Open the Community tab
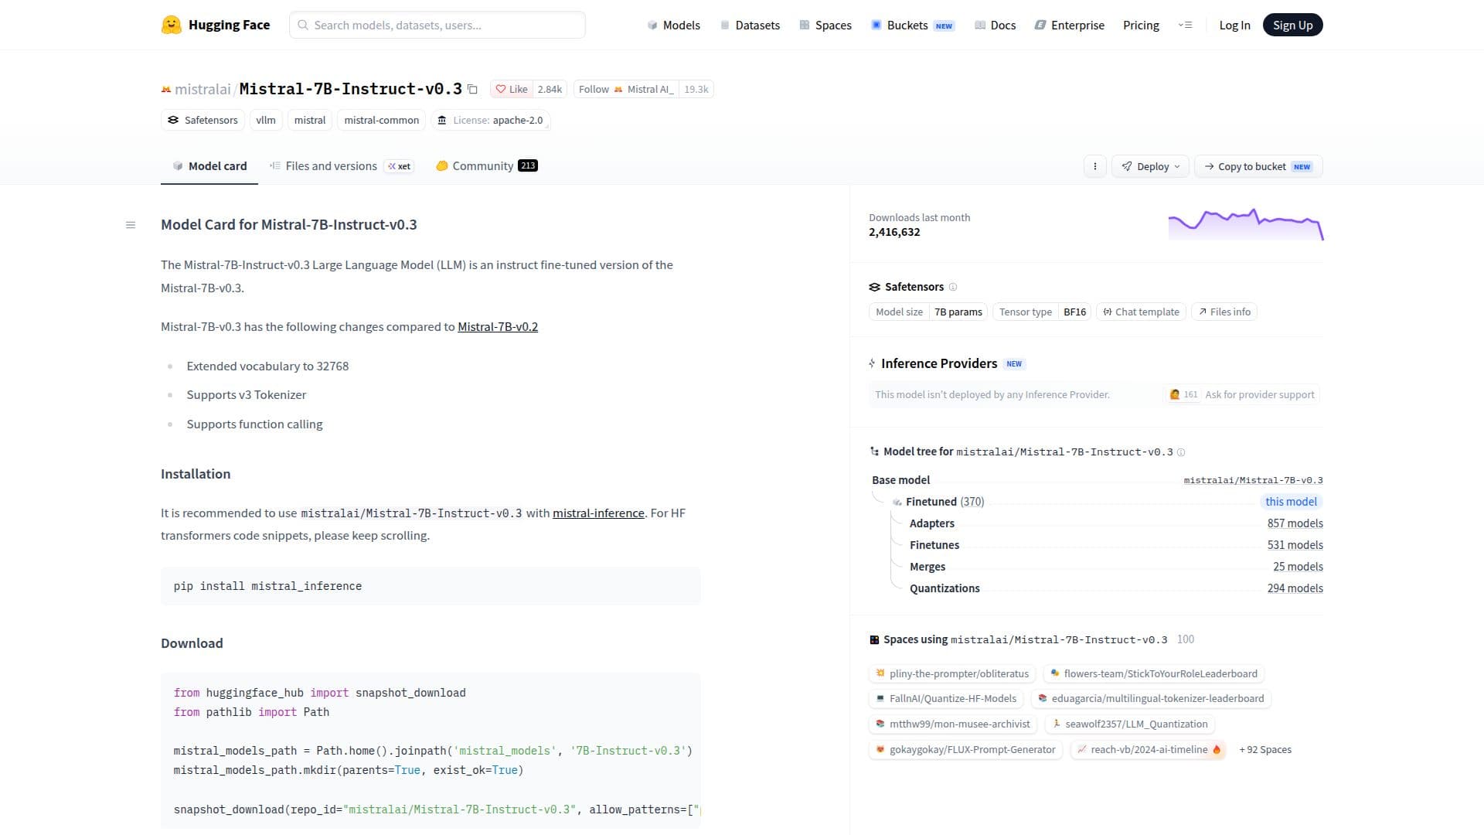1484x835 pixels. [x=487, y=166]
